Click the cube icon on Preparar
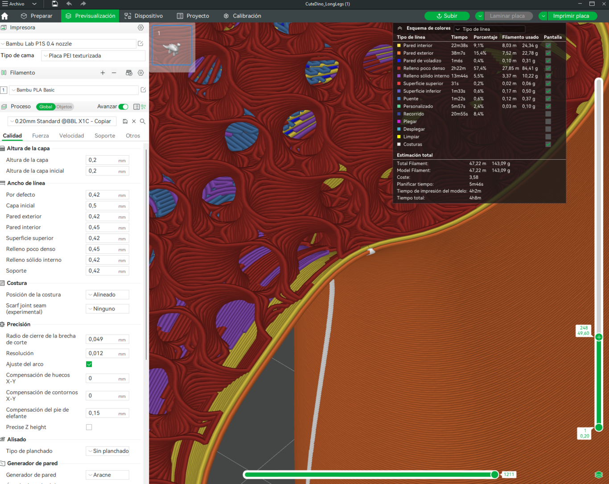609x484 pixels. click(x=24, y=16)
